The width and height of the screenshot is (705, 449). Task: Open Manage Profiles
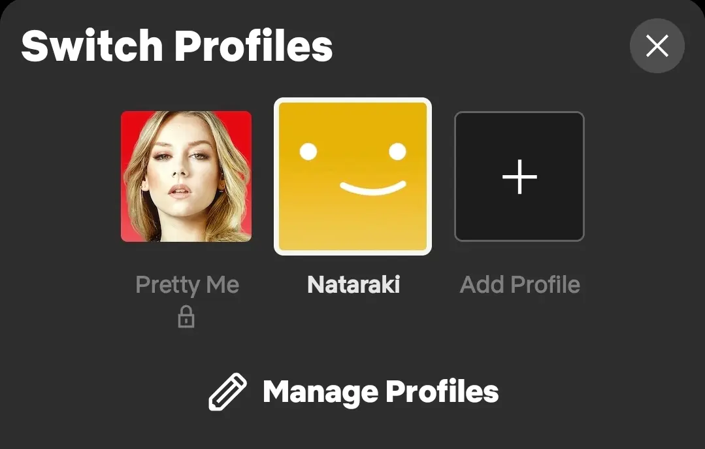pyautogui.click(x=353, y=392)
